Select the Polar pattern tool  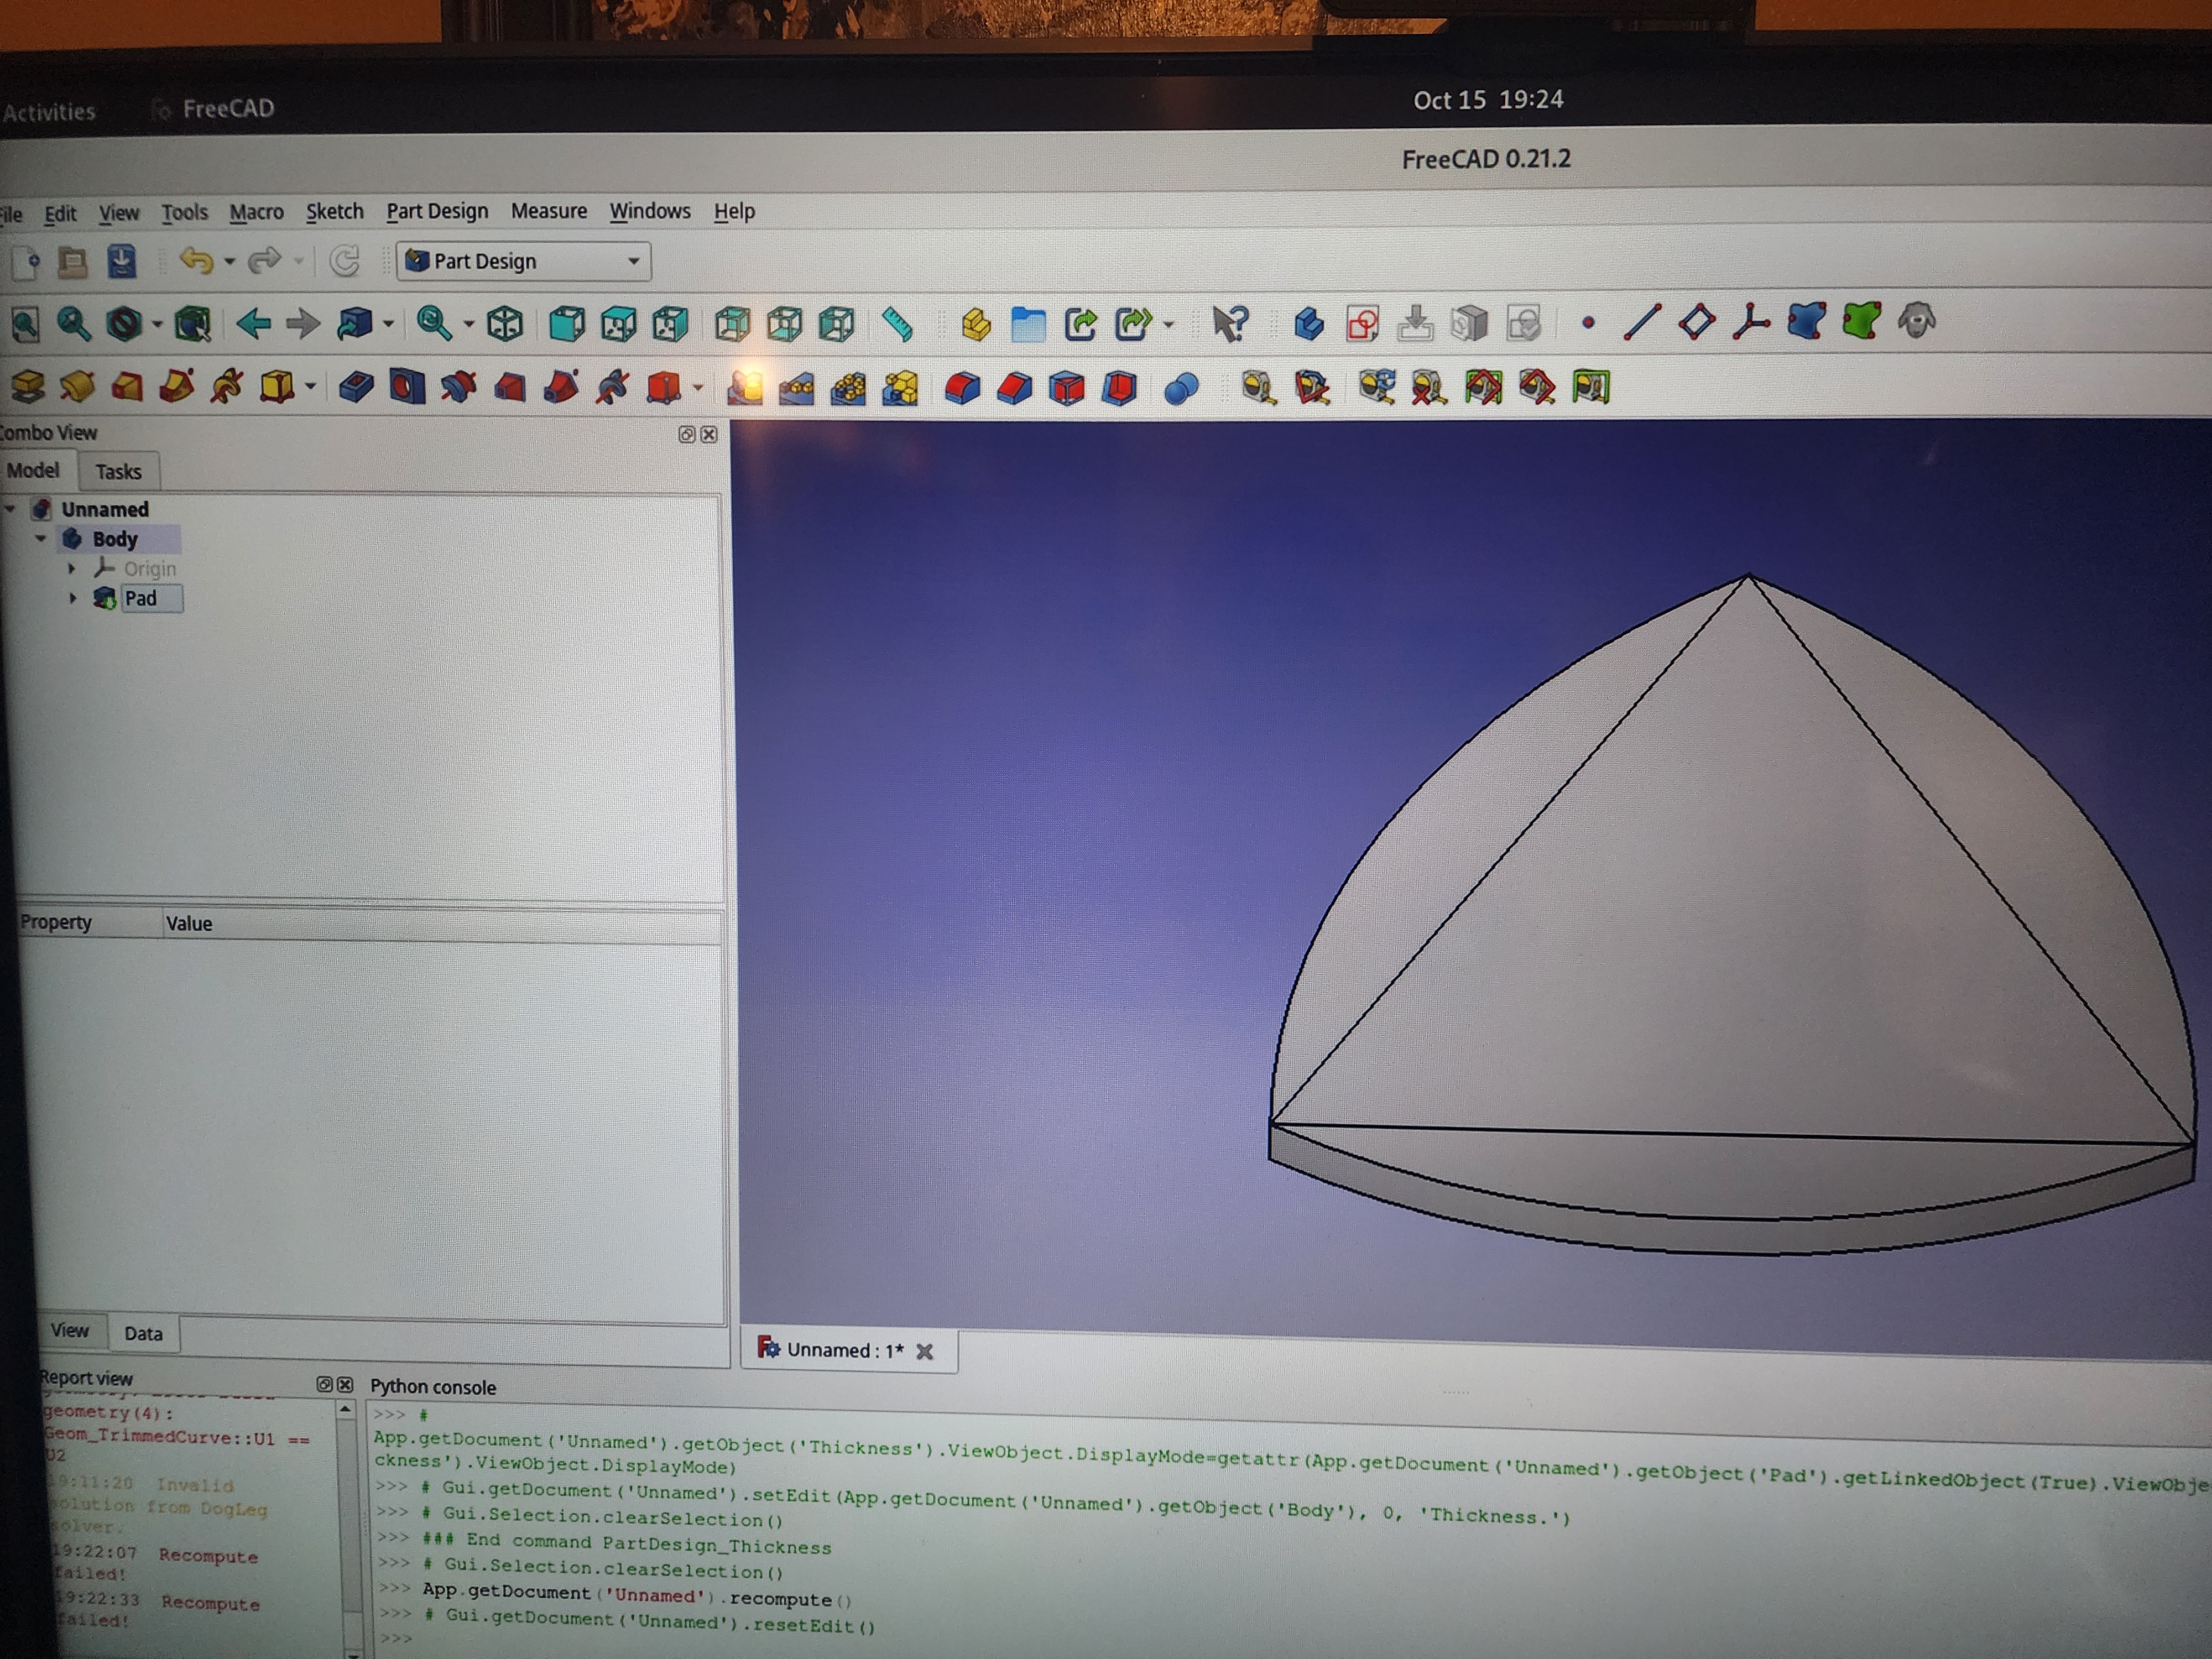[848, 388]
